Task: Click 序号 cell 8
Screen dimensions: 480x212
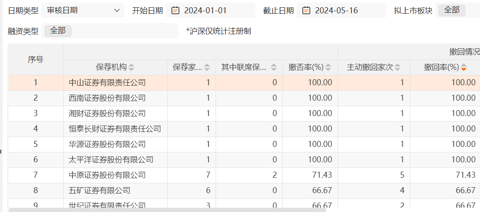Action: coord(36,191)
